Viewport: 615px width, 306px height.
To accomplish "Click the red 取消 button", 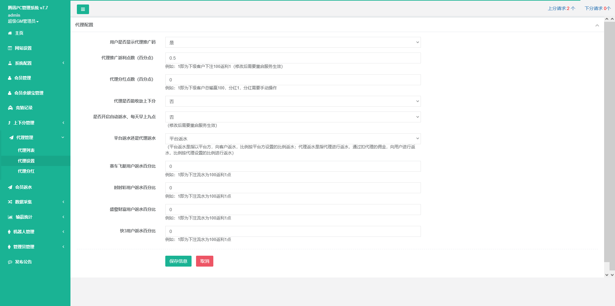I will [x=205, y=261].
